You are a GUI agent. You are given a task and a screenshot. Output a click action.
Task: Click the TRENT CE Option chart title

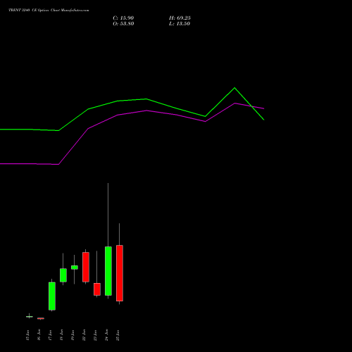coord(49,11)
